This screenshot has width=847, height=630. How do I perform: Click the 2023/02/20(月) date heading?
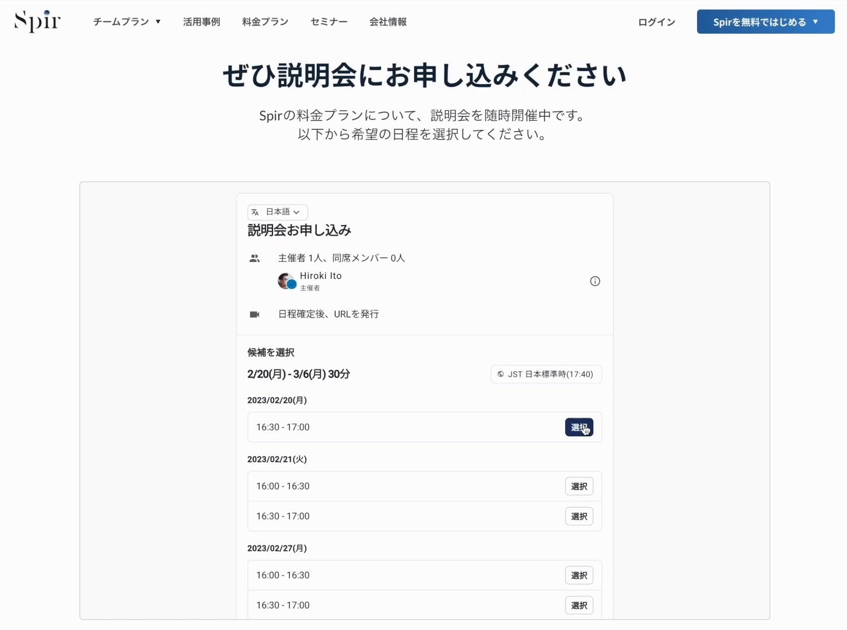click(x=277, y=400)
